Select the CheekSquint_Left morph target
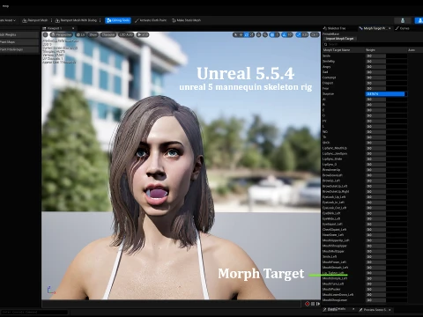This screenshot has width=423, height=317. (x=335, y=230)
